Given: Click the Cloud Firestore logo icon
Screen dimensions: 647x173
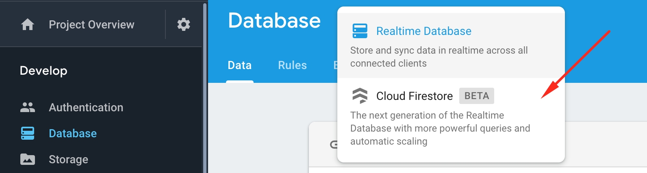Looking at the screenshot, I should click(x=360, y=96).
